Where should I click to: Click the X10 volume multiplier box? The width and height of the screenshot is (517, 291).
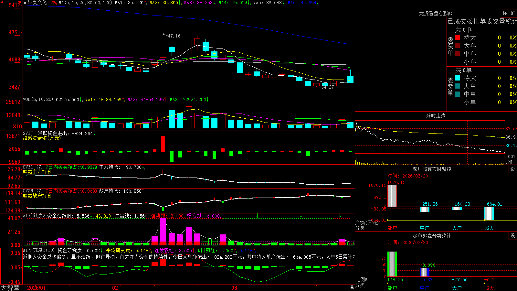tap(17, 126)
